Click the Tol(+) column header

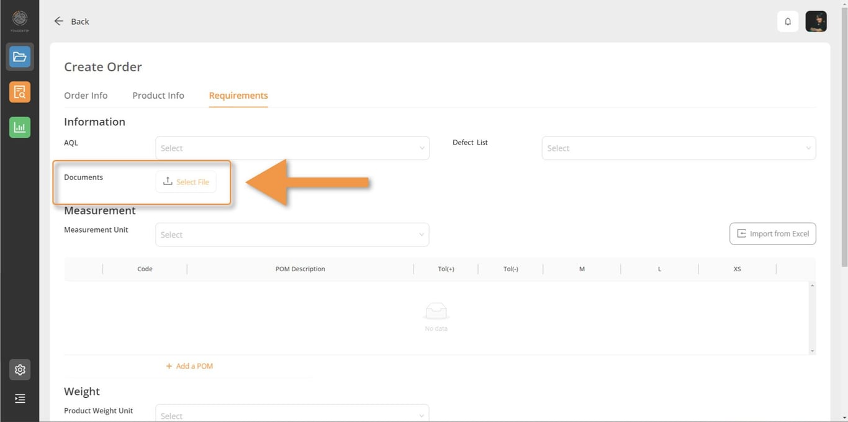click(x=446, y=269)
